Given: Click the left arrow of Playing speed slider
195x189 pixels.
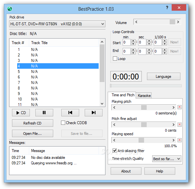Looking at the screenshot, I should point(114,140).
